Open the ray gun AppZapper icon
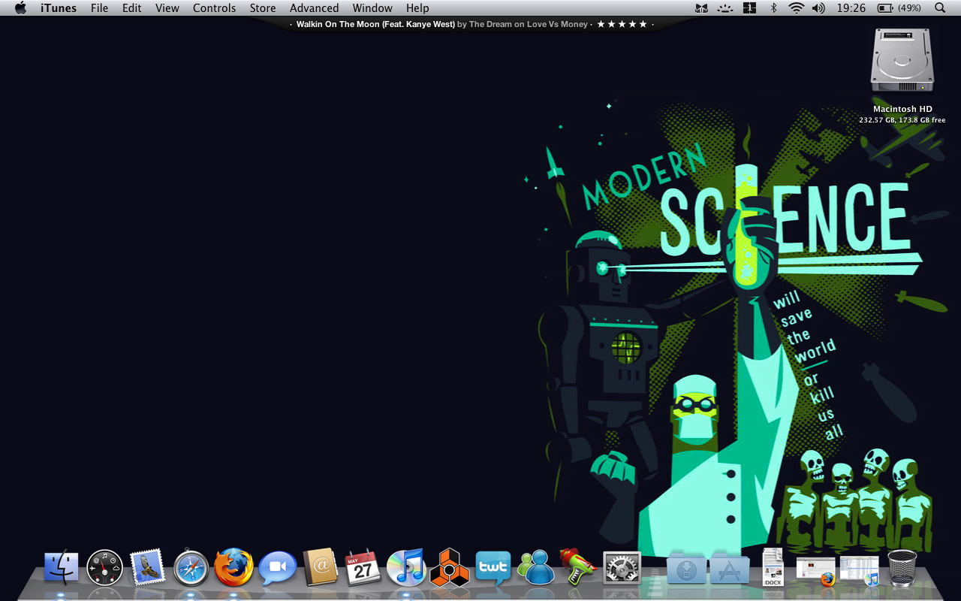The image size is (961, 601). tap(578, 567)
